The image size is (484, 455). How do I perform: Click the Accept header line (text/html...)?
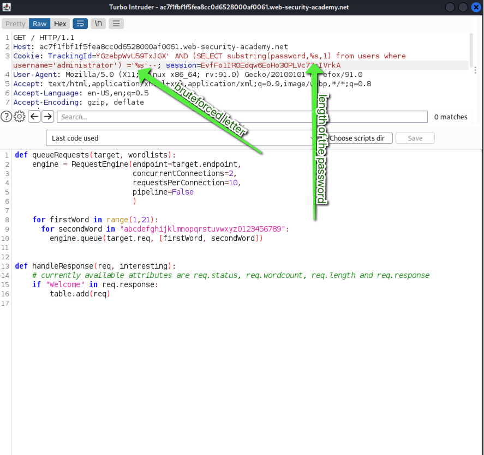(x=192, y=84)
